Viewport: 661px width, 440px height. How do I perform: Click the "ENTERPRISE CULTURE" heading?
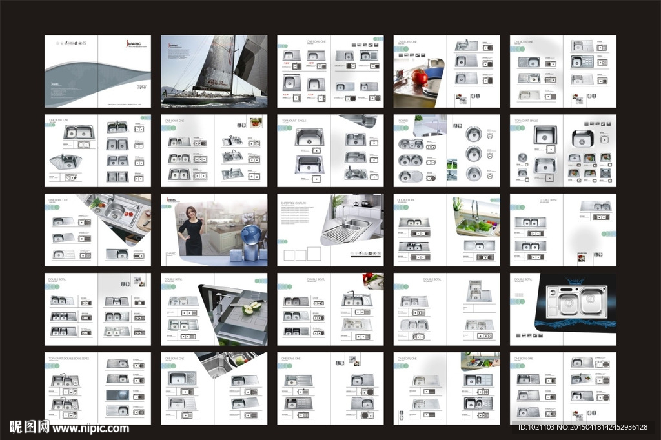[294, 203]
